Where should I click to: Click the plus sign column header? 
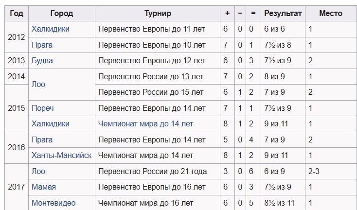pyautogui.click(x=227, y=14)
